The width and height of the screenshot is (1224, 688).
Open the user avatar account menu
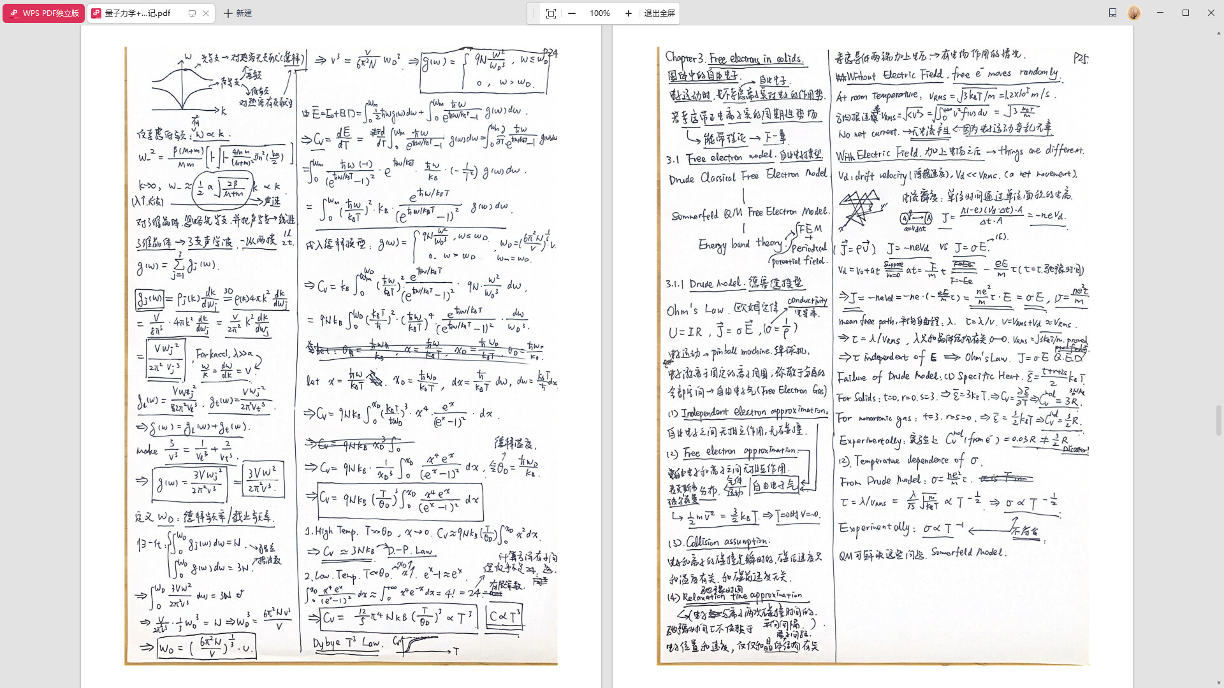tap(1134, 13)
